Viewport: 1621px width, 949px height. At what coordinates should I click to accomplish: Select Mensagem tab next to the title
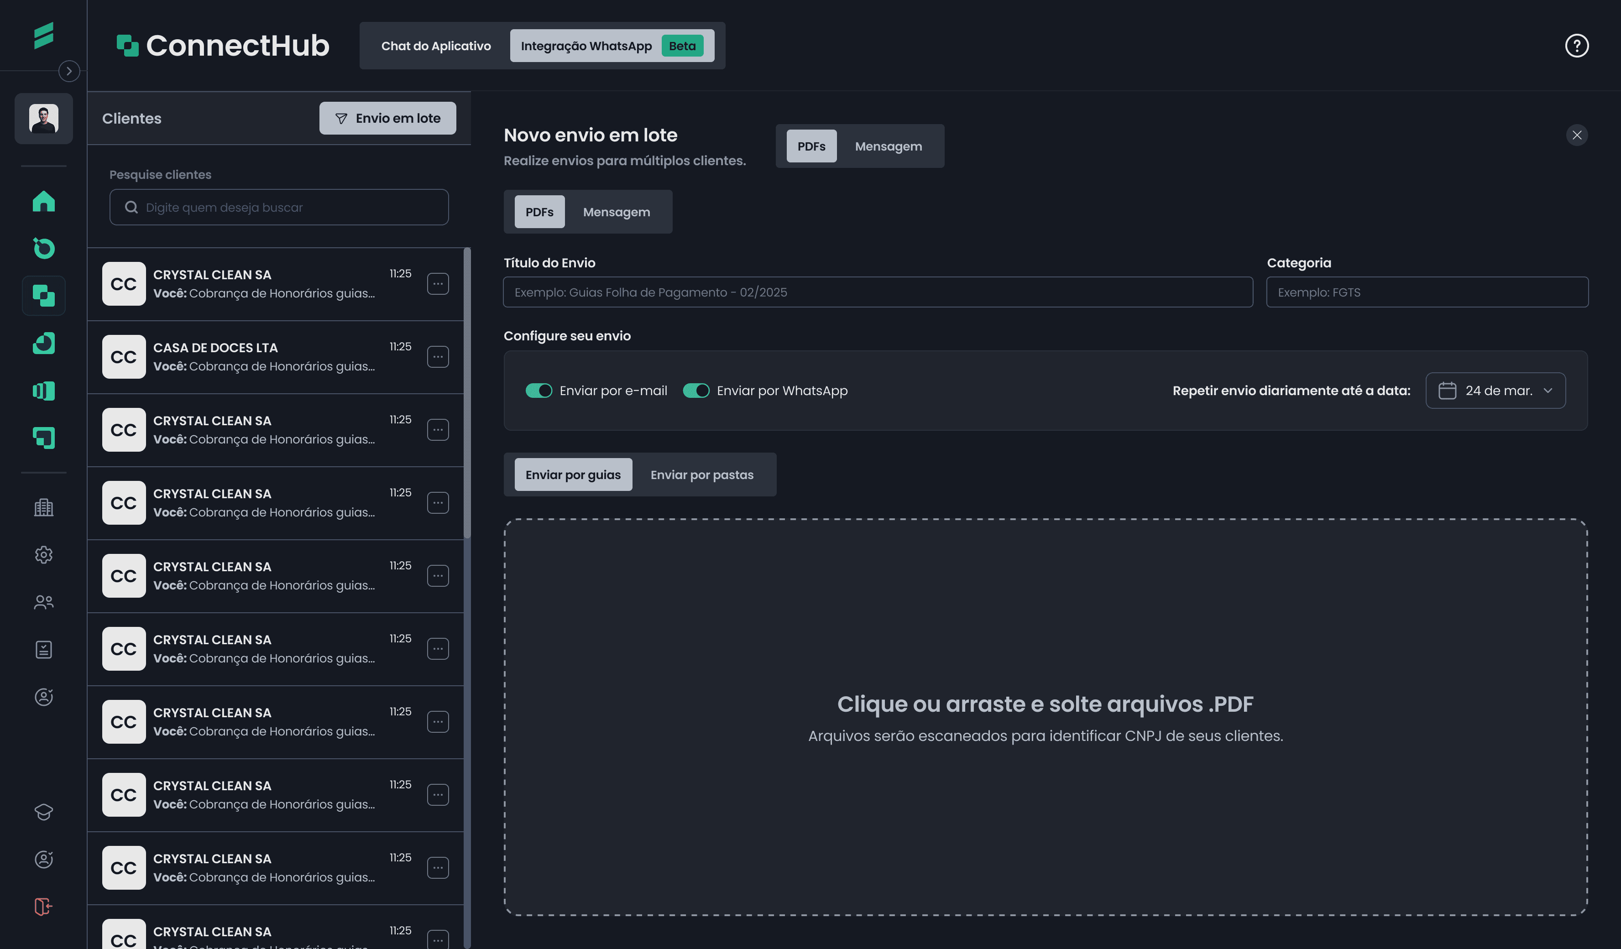[888, 146]
